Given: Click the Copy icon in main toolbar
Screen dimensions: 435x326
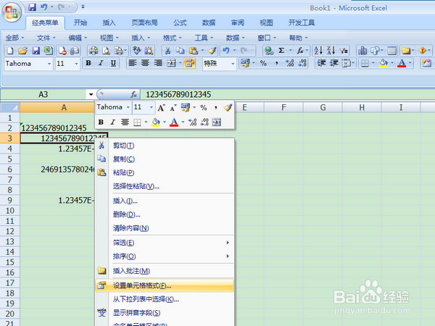Looking at the screenshot, I should pyautogui.click(x=181, y=51).
